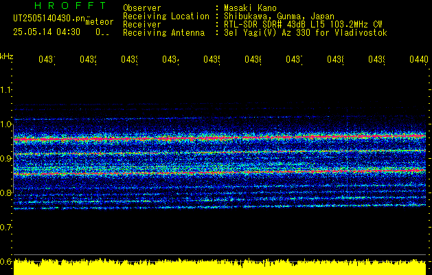Click the 0438 time marker
Image resolution: width=432 pixels, height=275 pixels.
coord(335,60)
